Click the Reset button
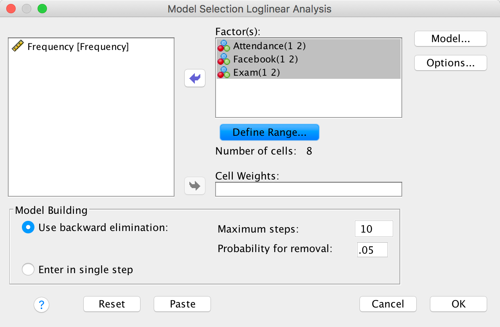The width and height of the screenshot is (500, 327). pos(112,304)
